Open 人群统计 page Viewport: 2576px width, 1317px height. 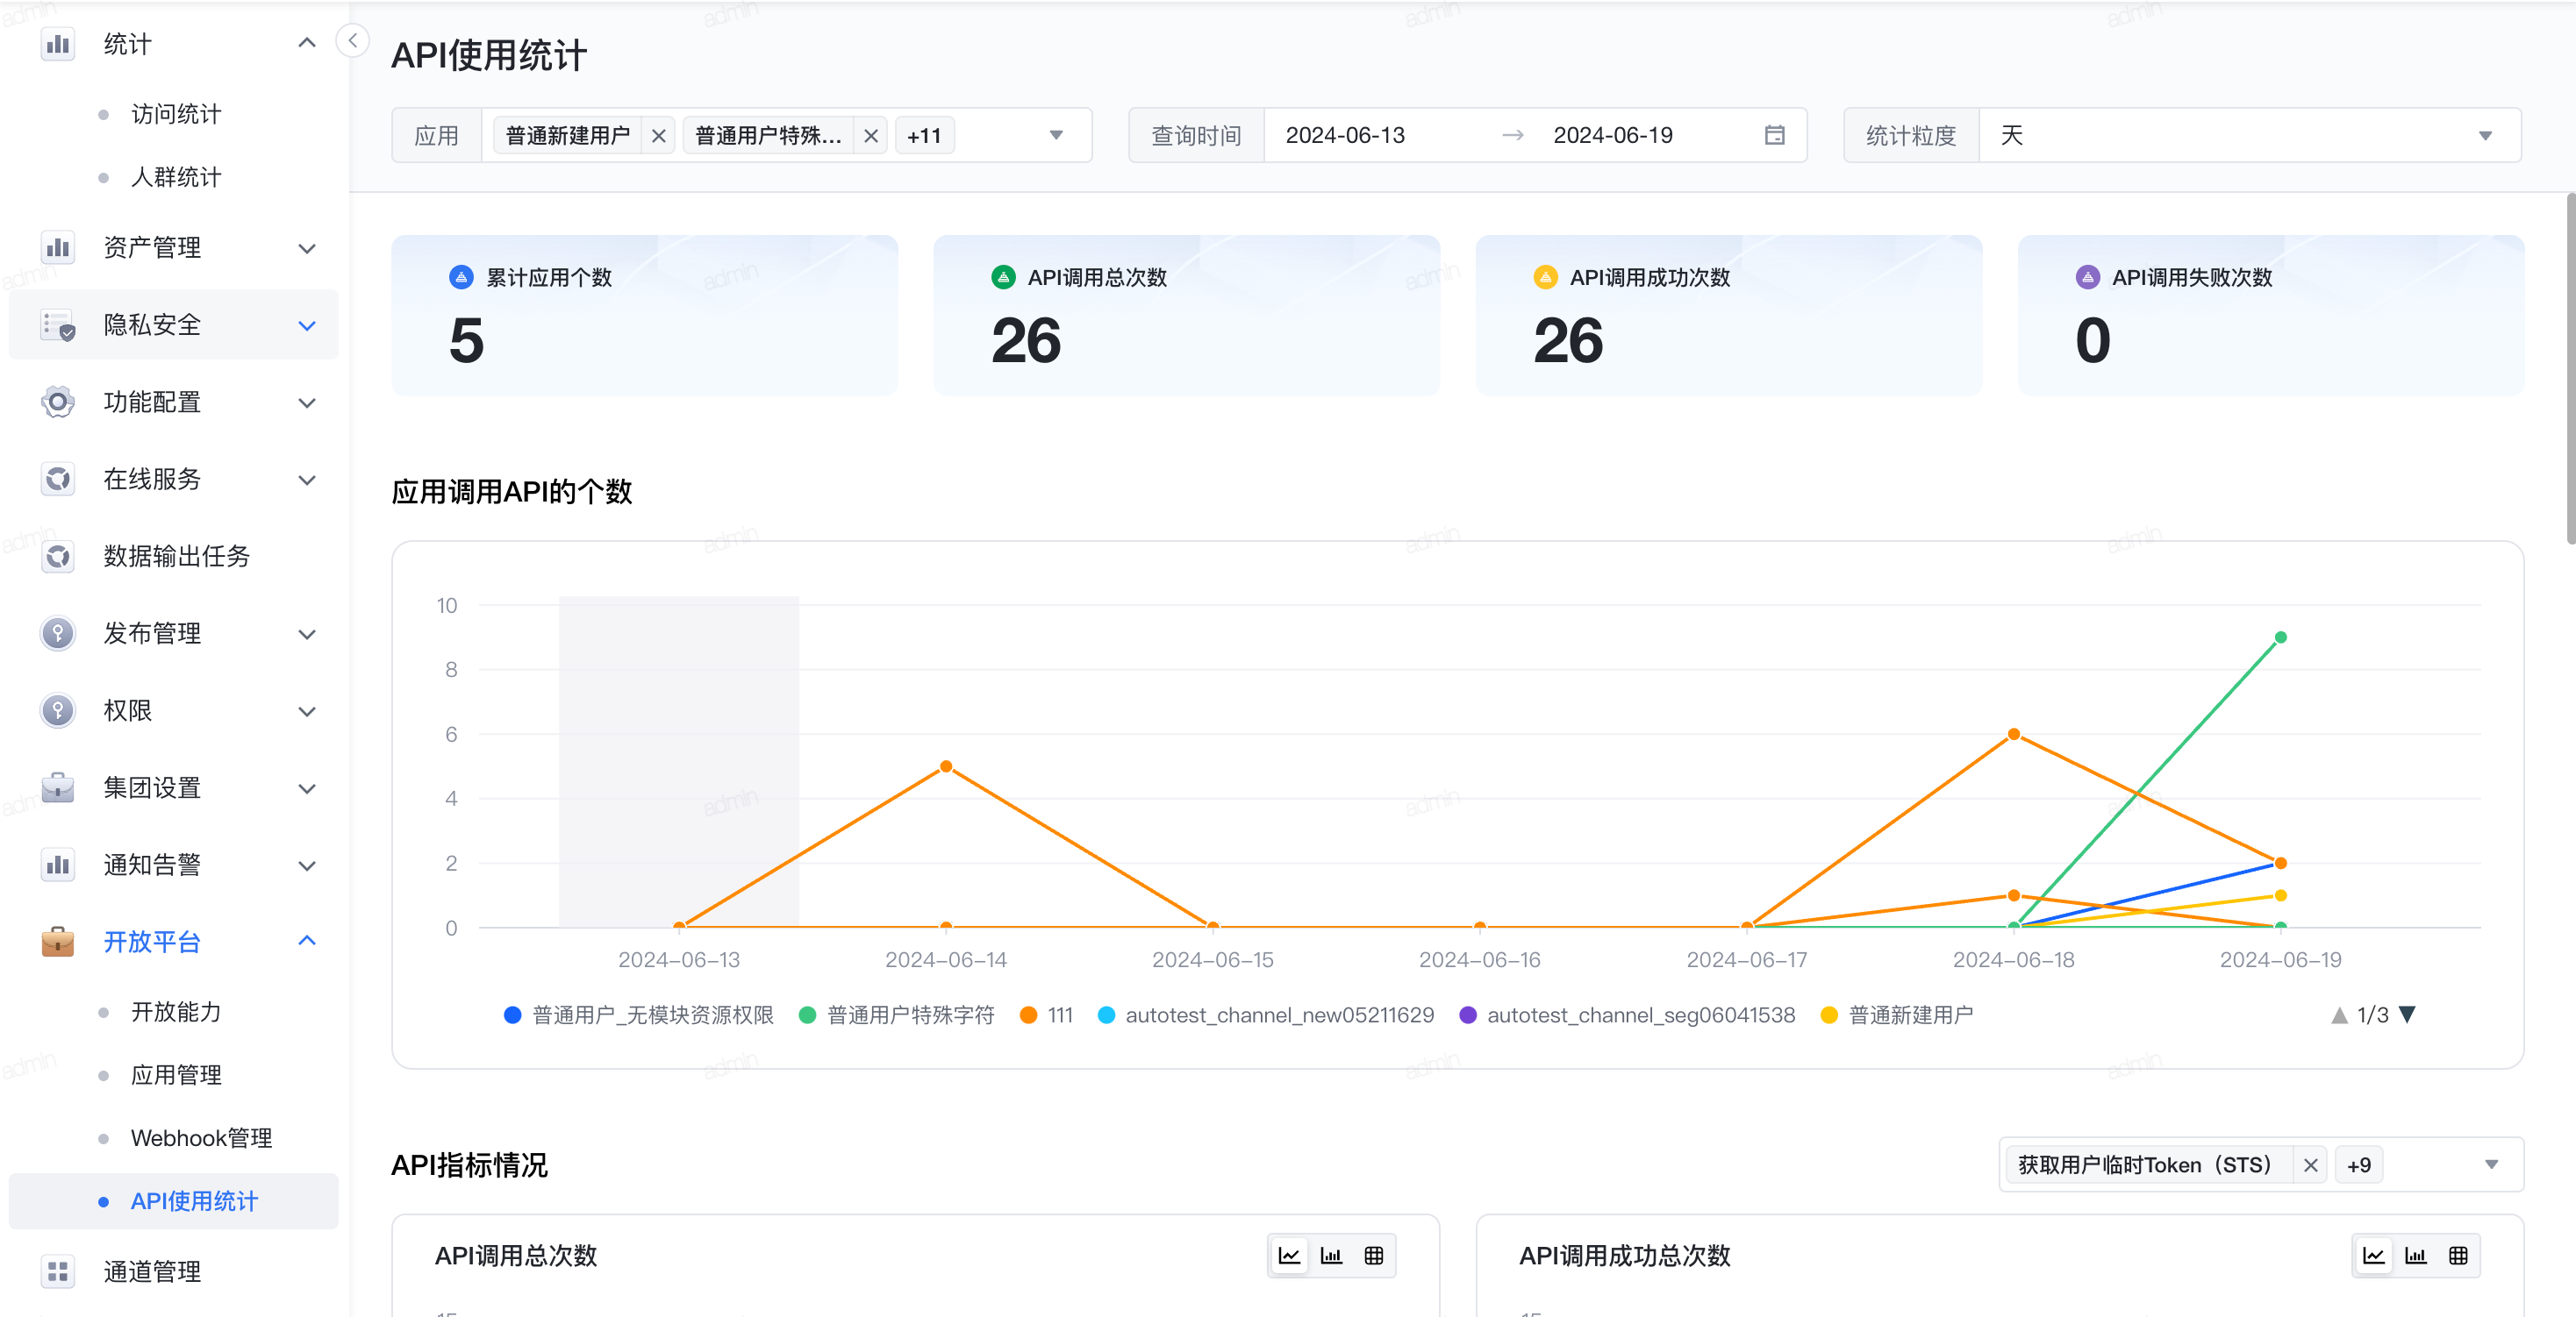point(176,177)
